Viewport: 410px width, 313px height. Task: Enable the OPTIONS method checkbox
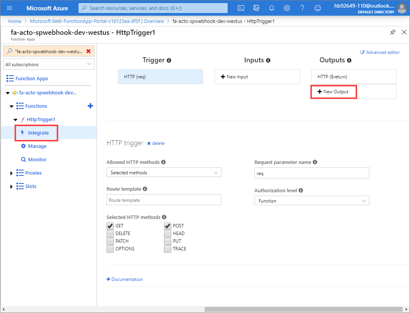(x=110, y=249)
